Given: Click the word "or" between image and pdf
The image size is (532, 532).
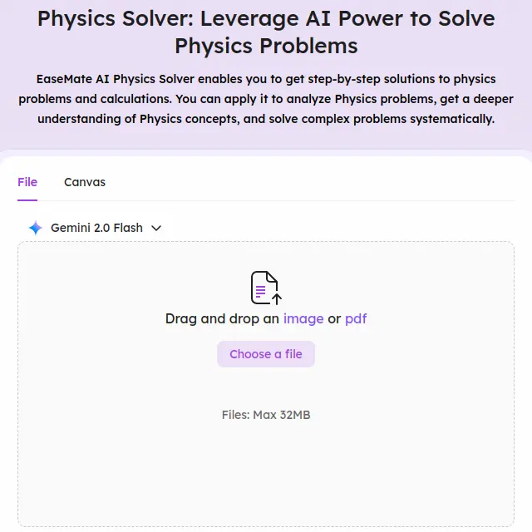Looking at the screenshot, I should (x=334, y=318).
